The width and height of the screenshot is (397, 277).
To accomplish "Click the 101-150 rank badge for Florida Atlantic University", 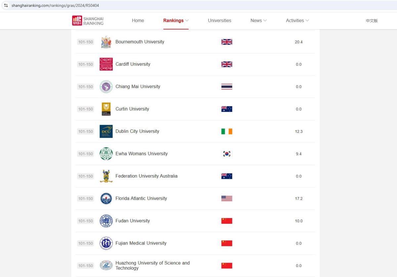I will (85, 199).
